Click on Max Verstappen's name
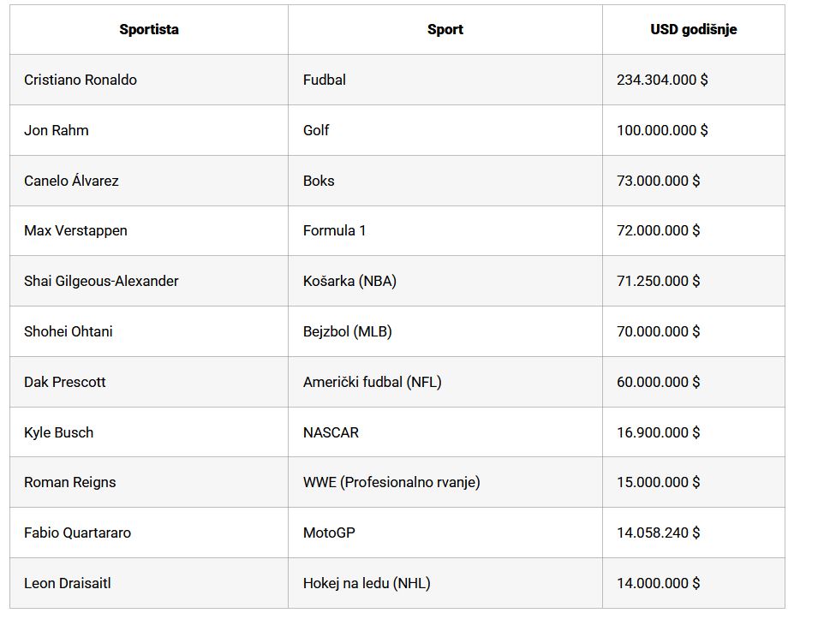Image resolution: width=818 pixels, height=619 pixels. [x=75, y=230]
